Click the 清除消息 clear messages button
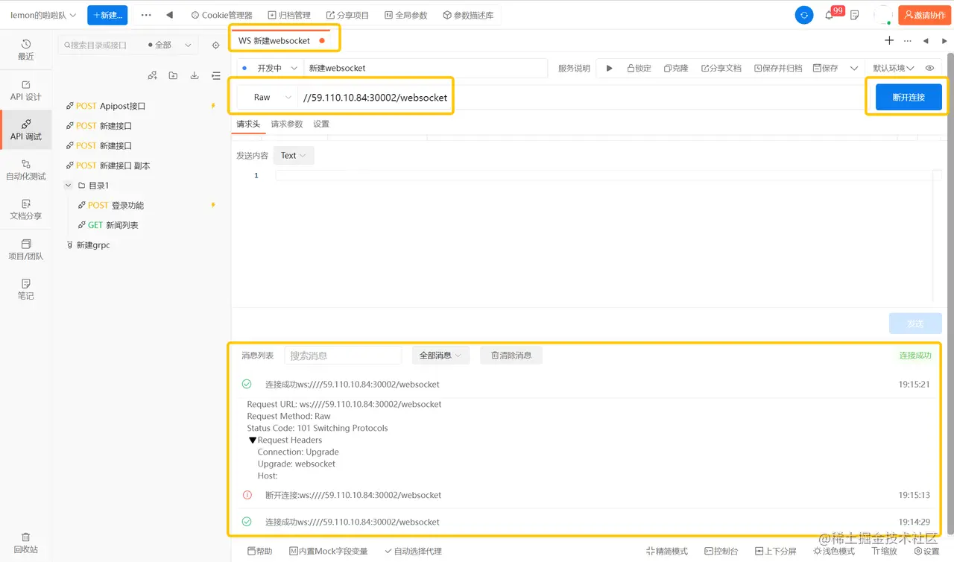Image resolution: width=954 pixels, height=562 pixels. point(511,356)
